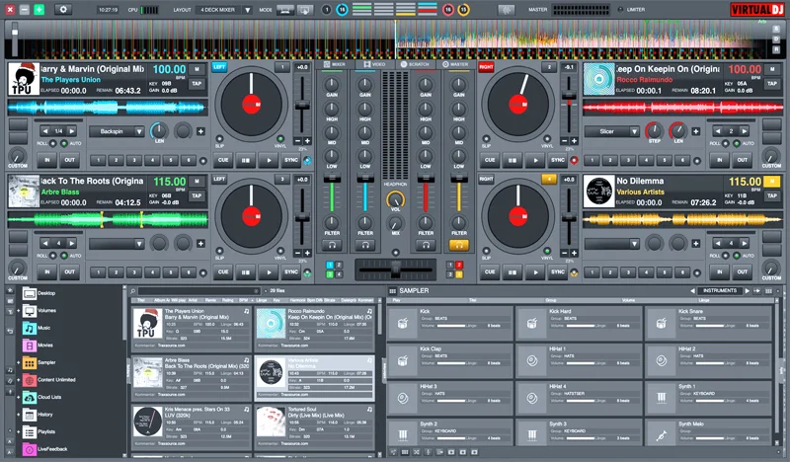Image resolution: width=790 pixels, height=462 pixels.
Task: Toggle SLIP mode on deck 2
Action: pyautogui.click(x=486, y=138)
